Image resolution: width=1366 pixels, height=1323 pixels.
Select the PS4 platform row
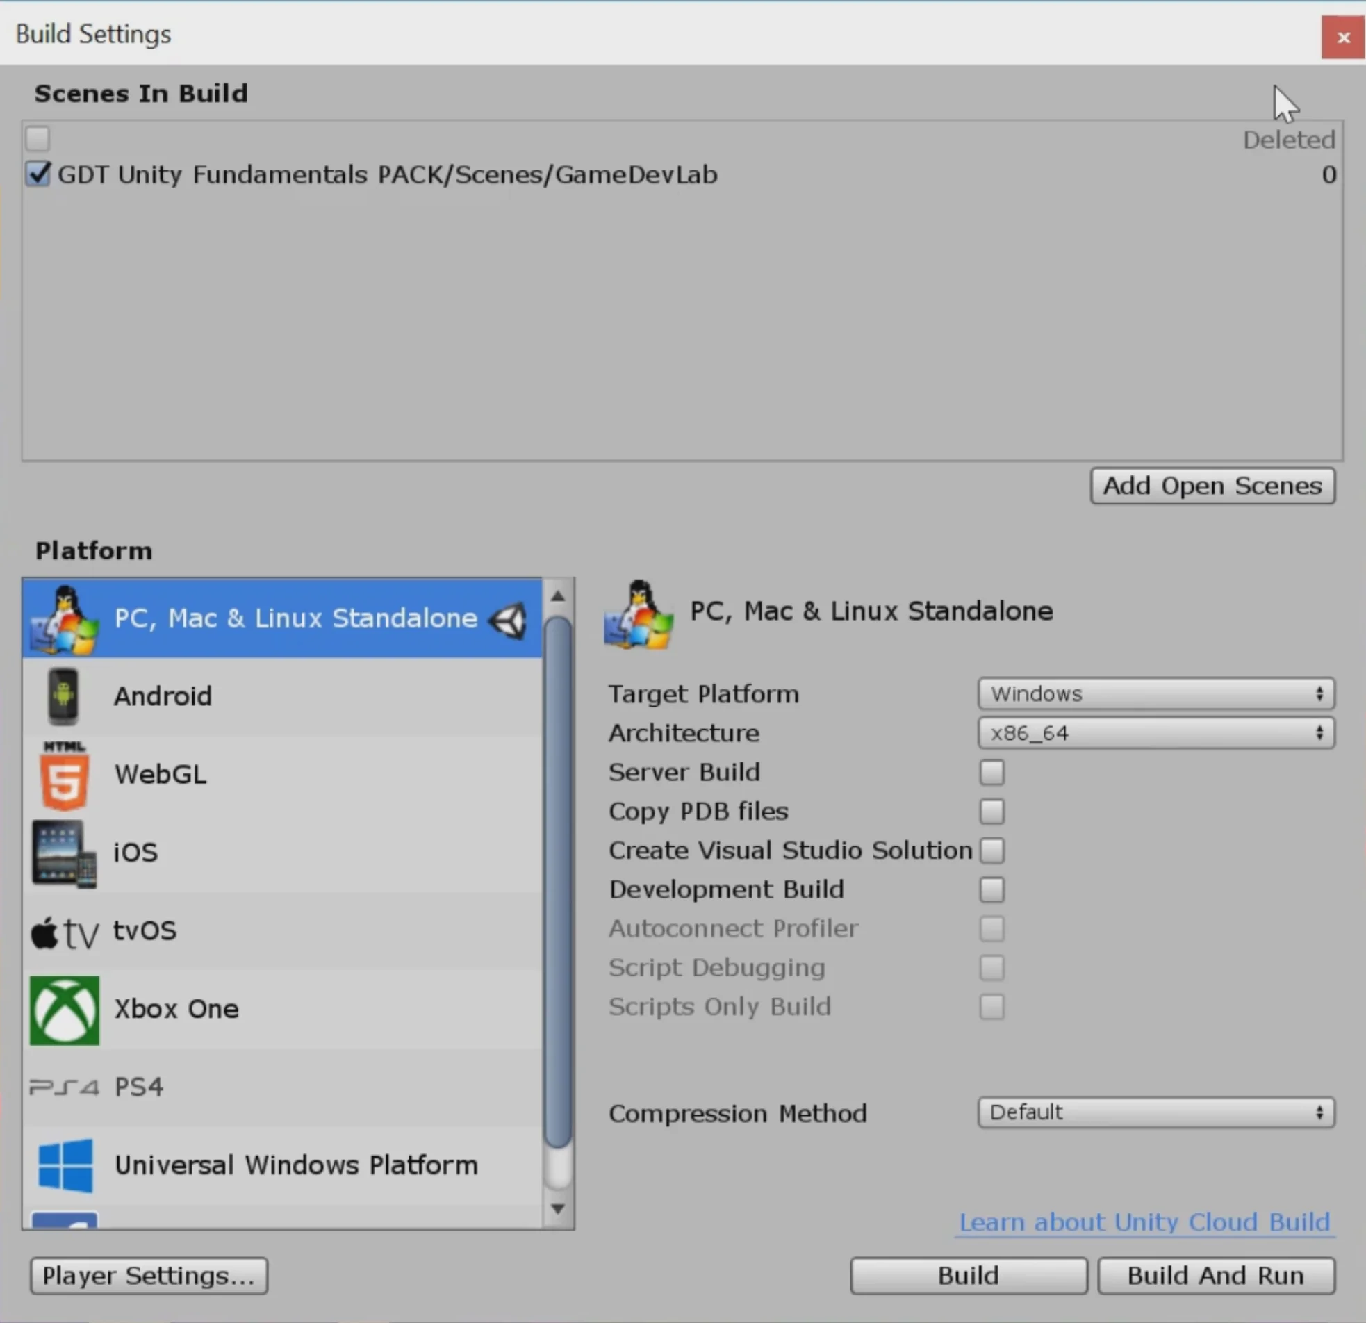(282, 1087)
